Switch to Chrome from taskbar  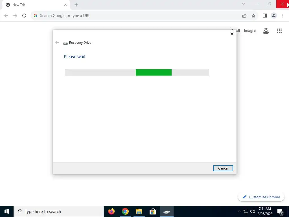[x=125, y=211]
